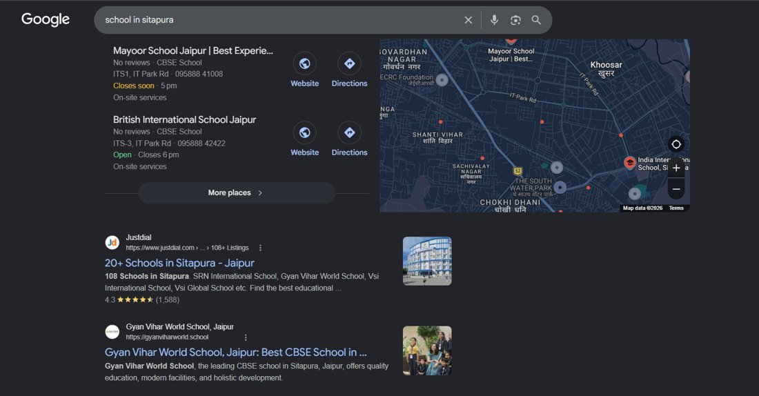Open search by image camera icon
The image size is (759, 396).
515,20
